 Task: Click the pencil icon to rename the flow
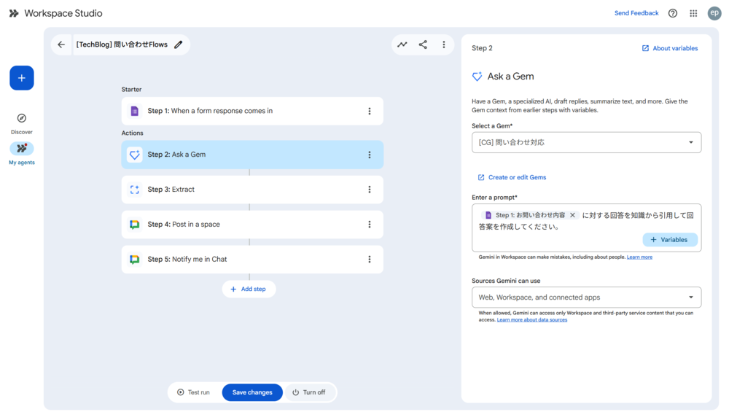179,44
